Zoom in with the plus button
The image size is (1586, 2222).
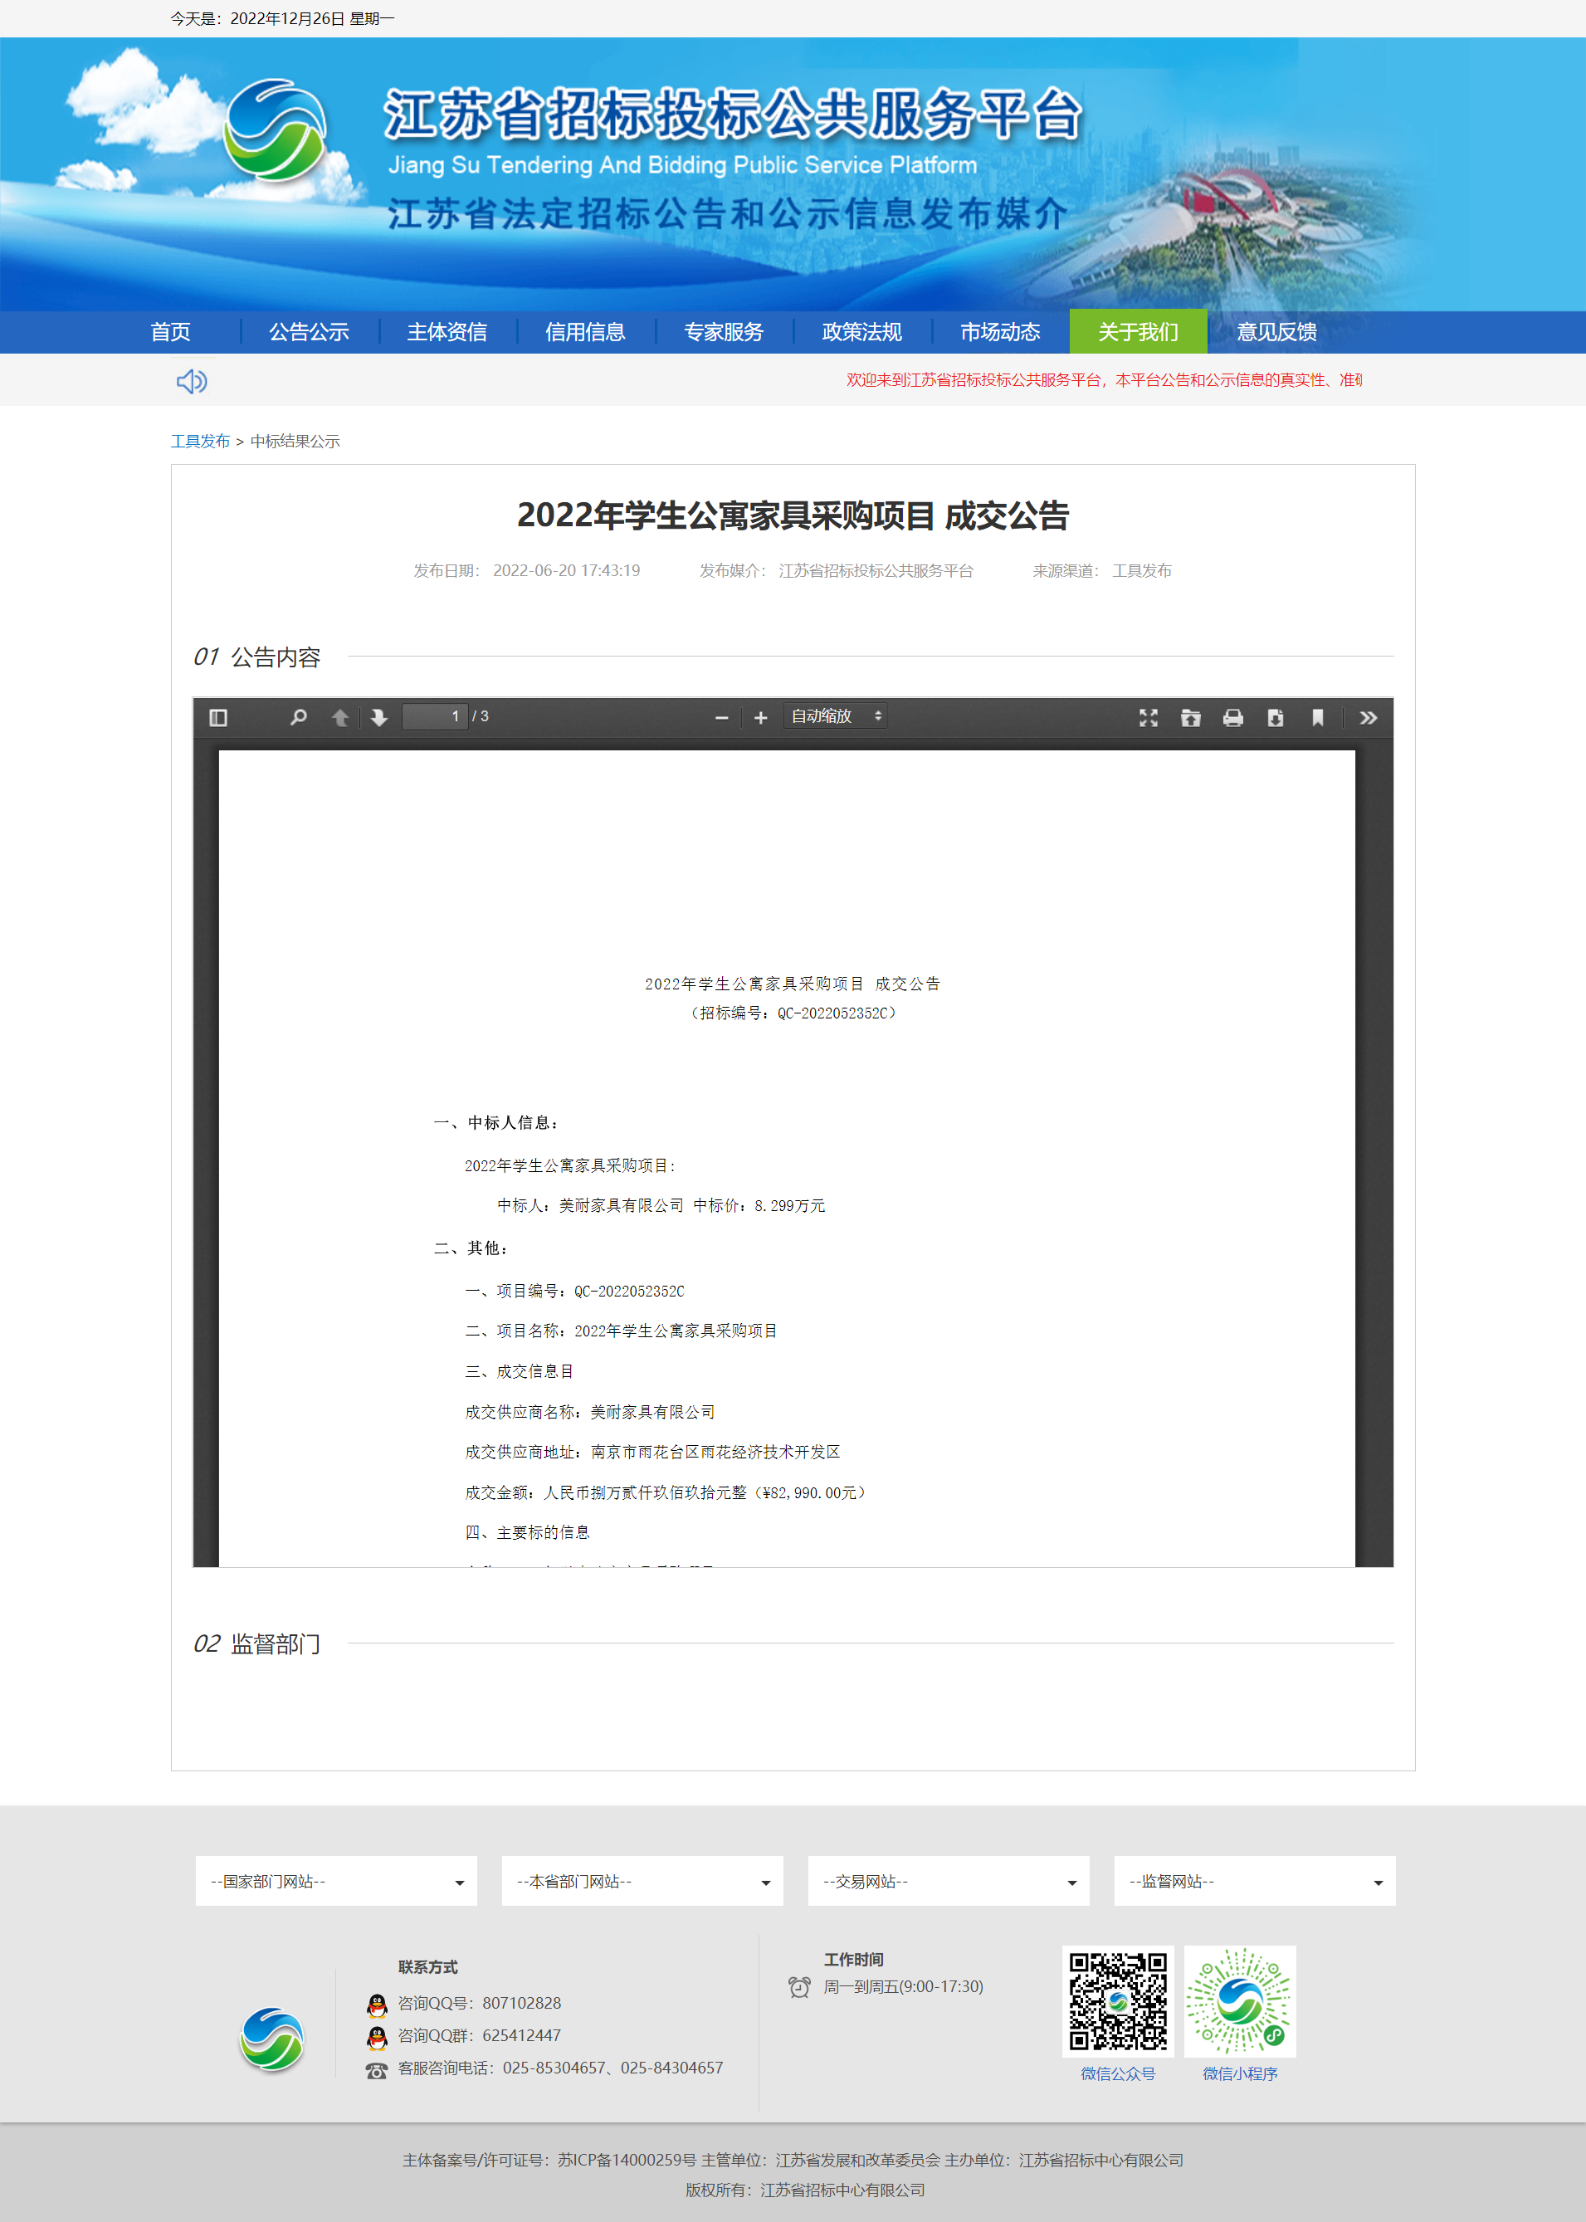pyautogui.click(x=761, y=718)
